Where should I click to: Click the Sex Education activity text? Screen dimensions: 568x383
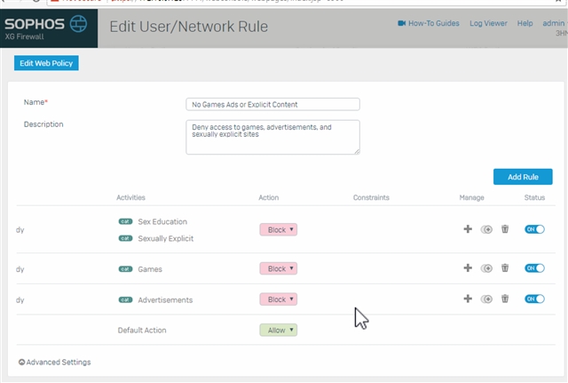162,221
